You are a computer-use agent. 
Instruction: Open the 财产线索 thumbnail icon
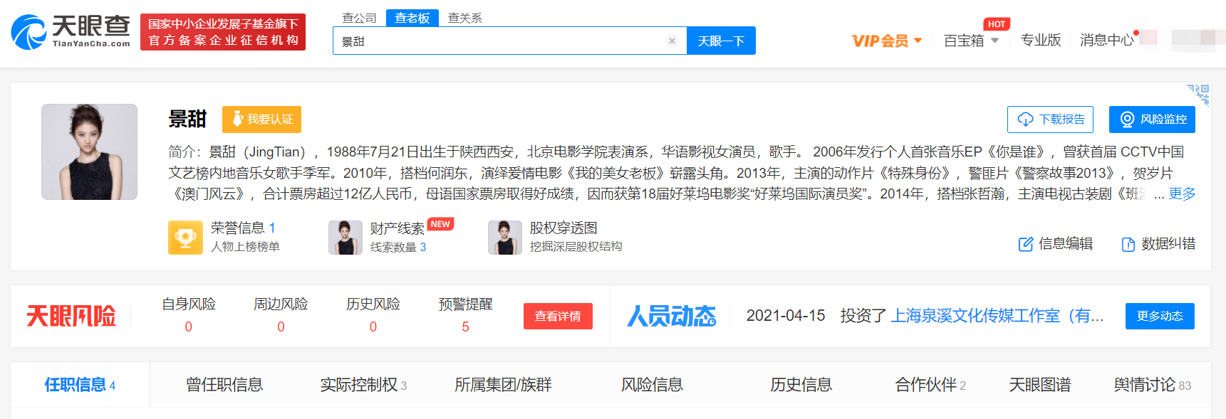coord(346,238)
